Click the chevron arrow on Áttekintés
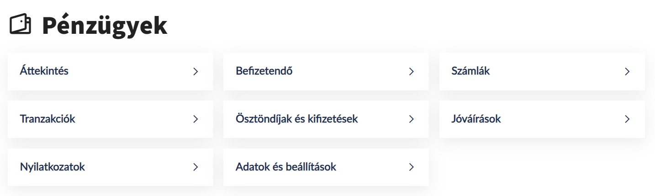 tap(195, 72)
